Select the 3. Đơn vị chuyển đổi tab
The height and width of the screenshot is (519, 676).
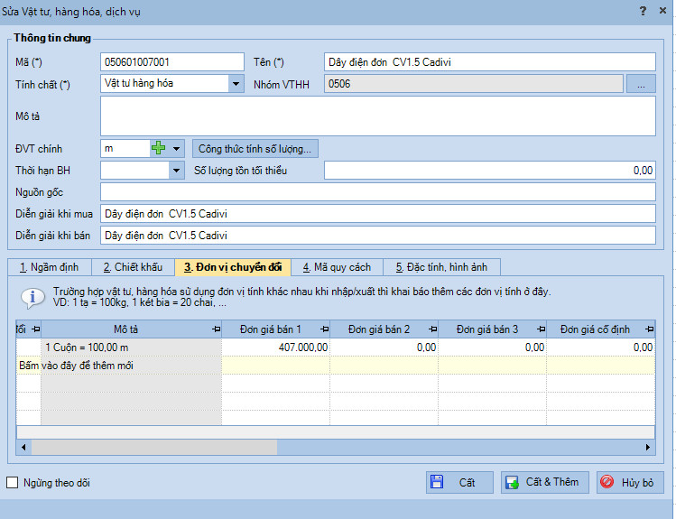coord(233,267)
